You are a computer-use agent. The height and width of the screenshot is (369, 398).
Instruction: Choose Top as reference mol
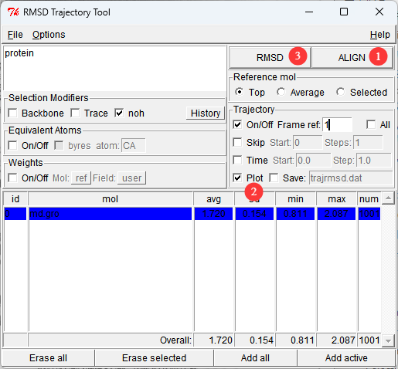(x=240, y=92)
